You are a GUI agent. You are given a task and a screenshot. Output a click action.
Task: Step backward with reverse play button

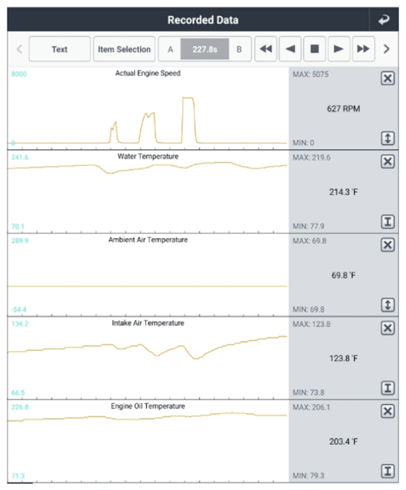pyautogui.click(x=290, y=49)
